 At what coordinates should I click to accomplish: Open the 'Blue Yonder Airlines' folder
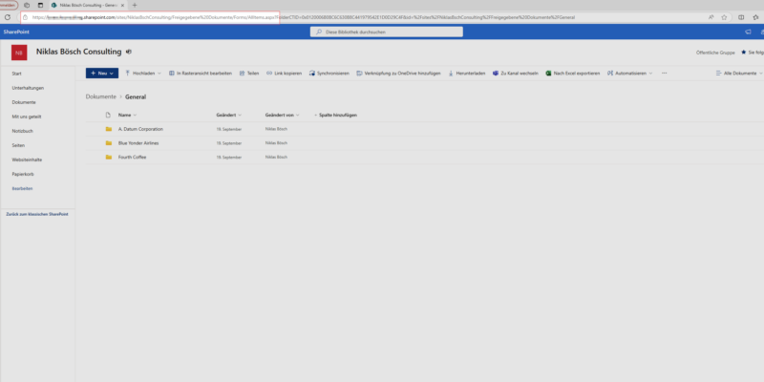(x=138, y=143)
